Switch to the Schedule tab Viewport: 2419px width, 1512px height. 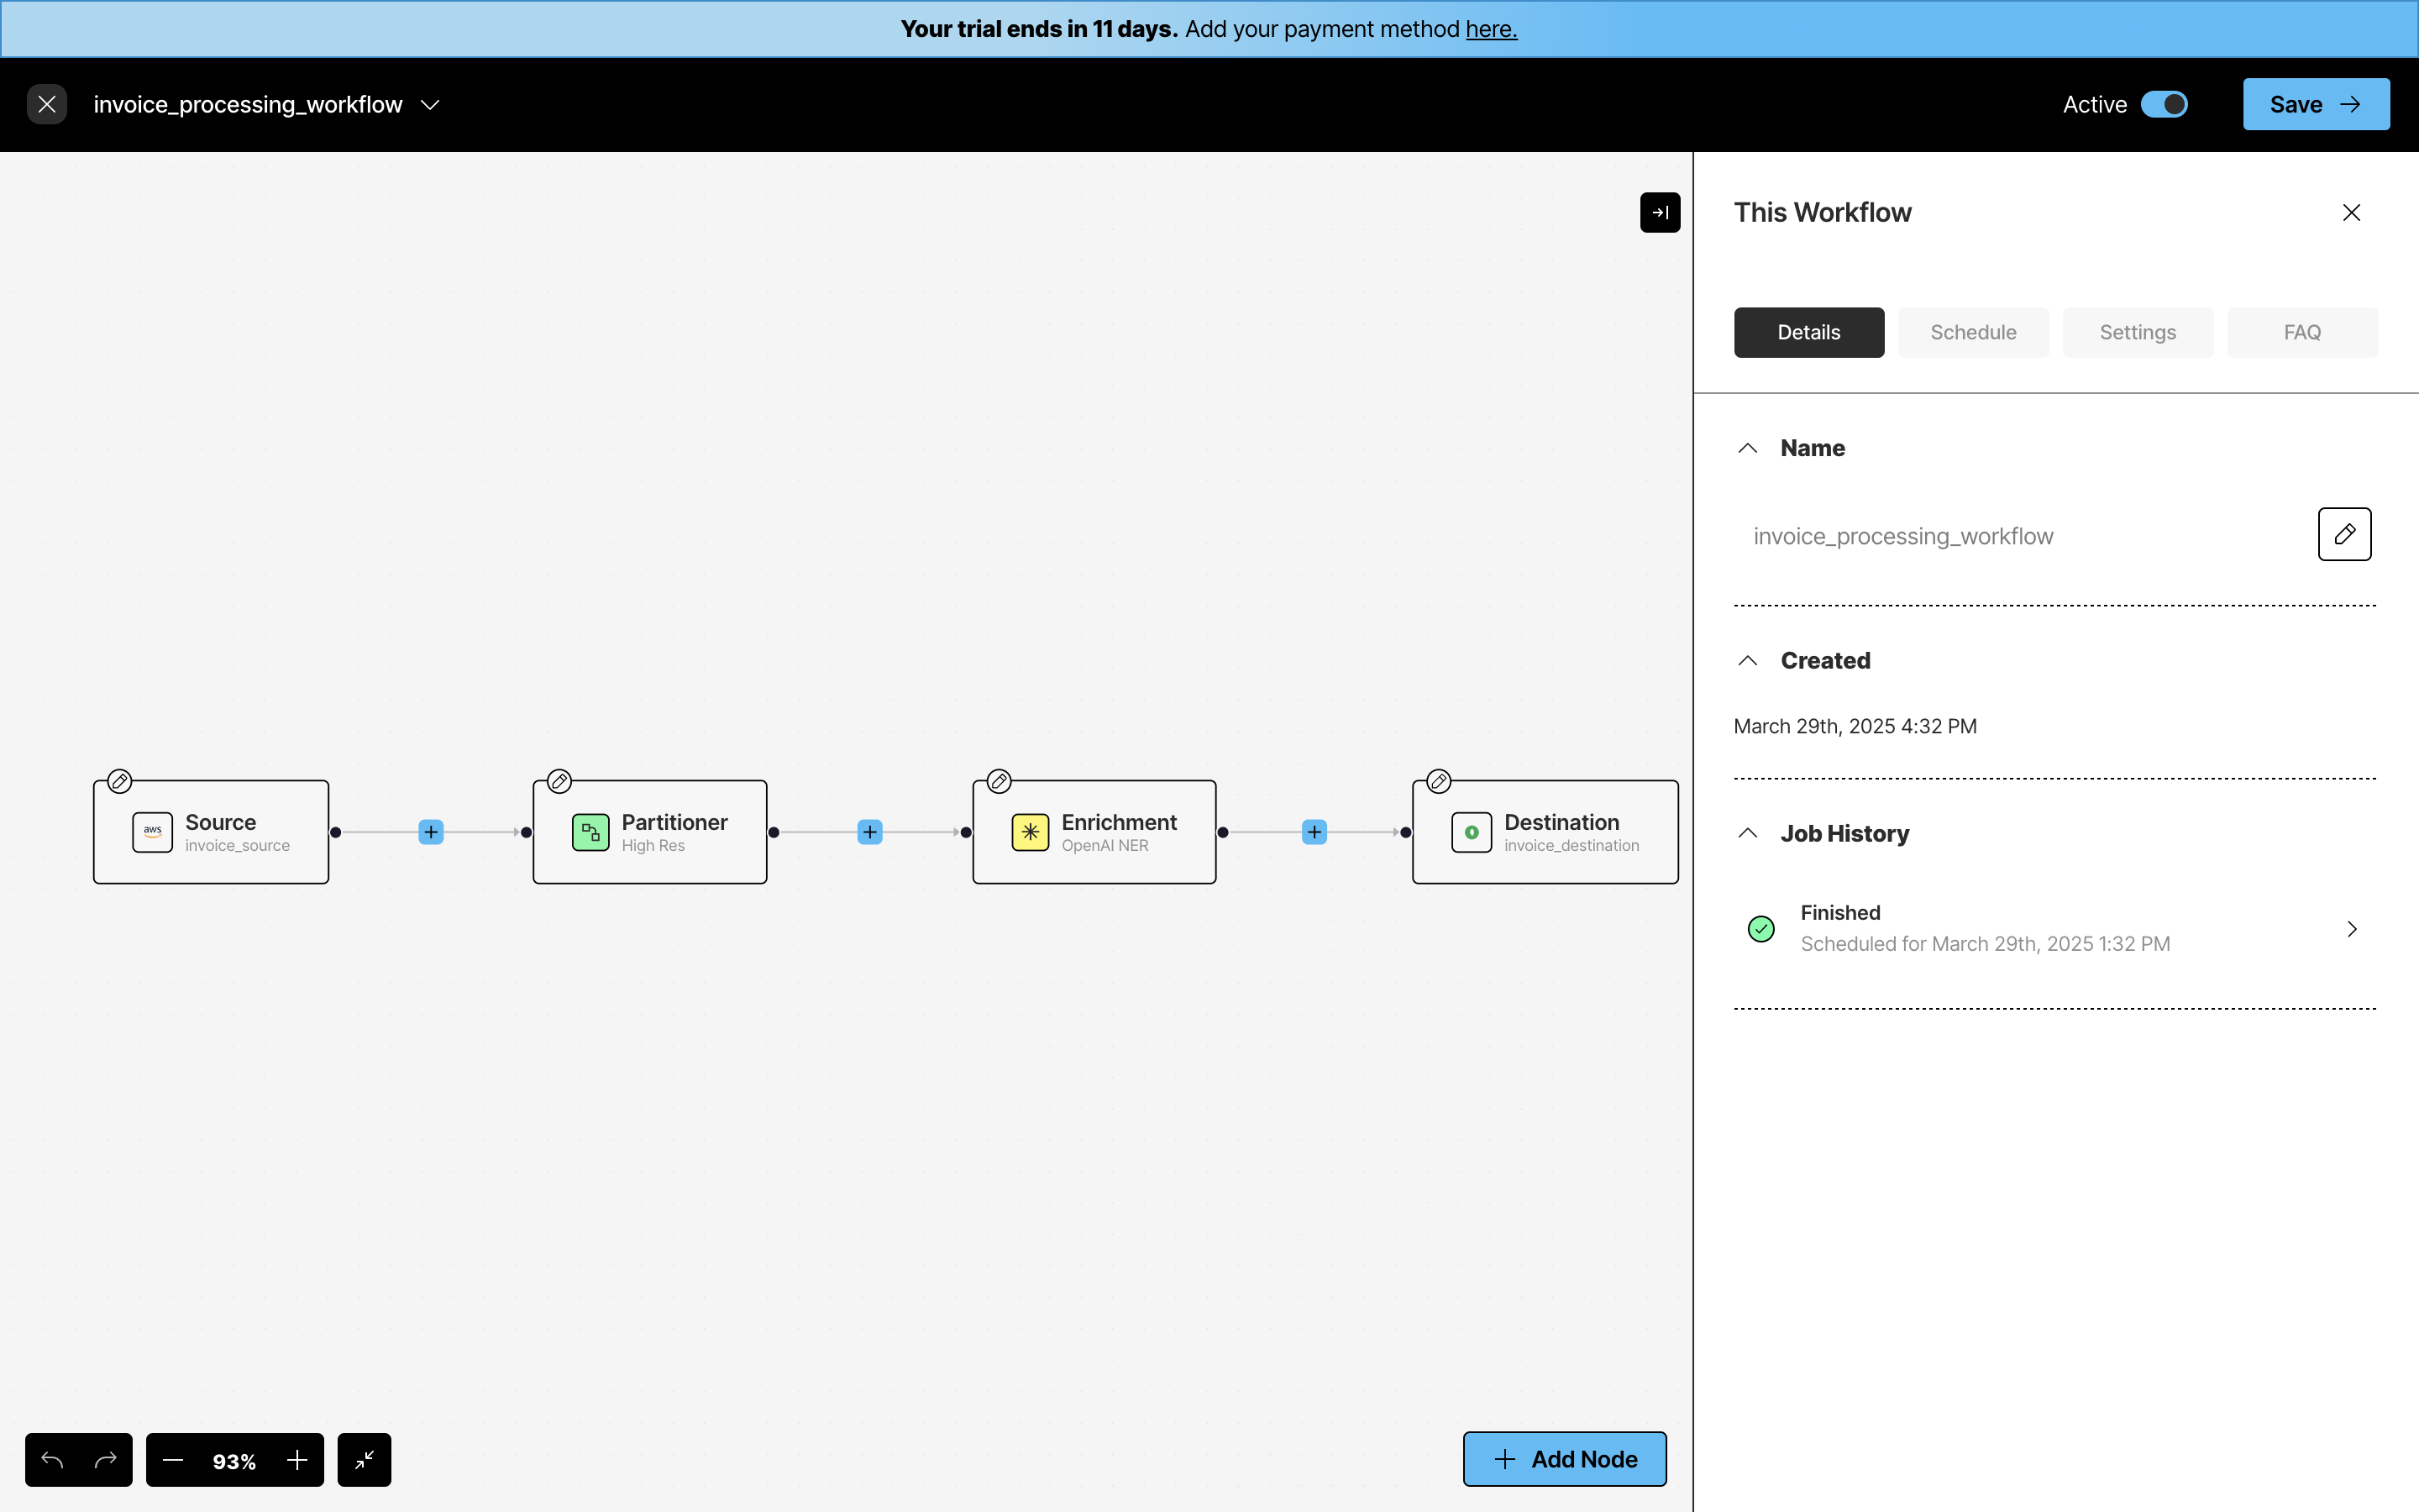pos(1972,332)
